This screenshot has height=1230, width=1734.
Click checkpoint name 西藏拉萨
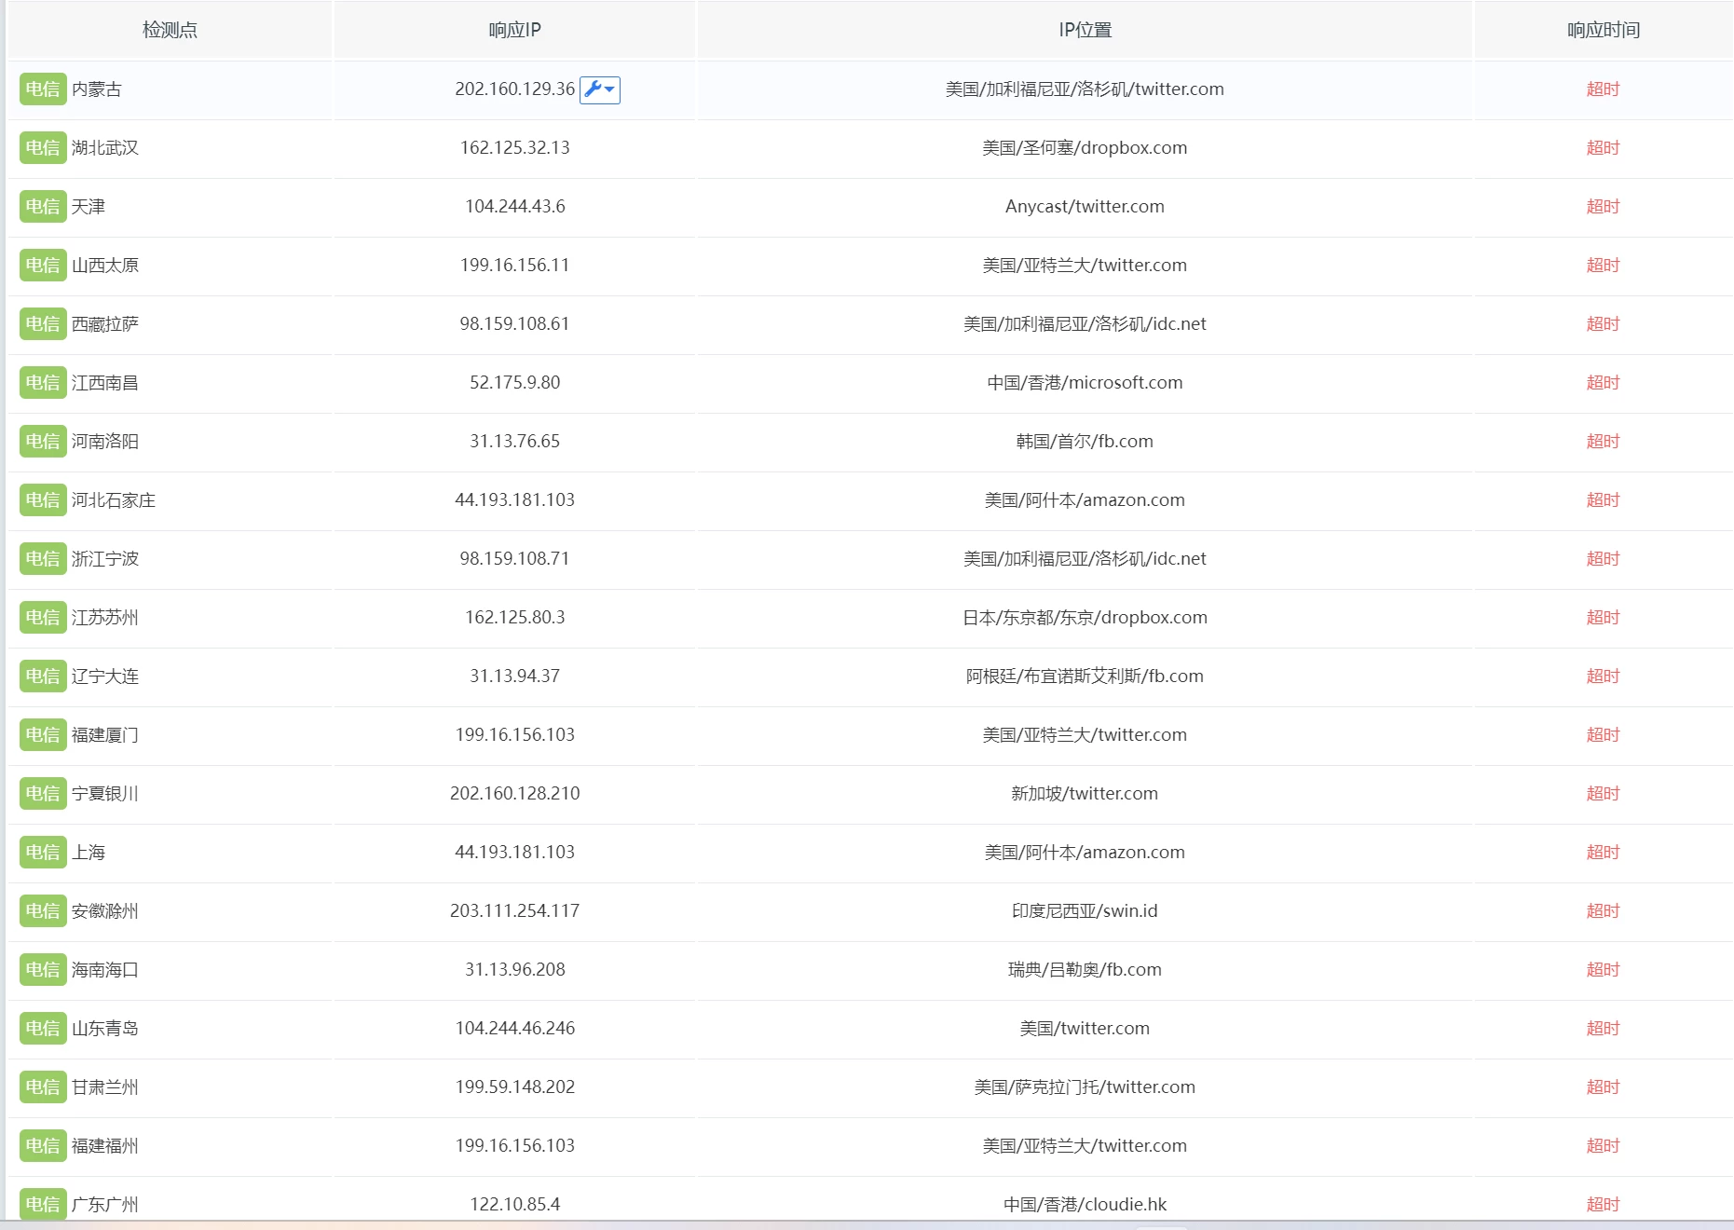105,324
